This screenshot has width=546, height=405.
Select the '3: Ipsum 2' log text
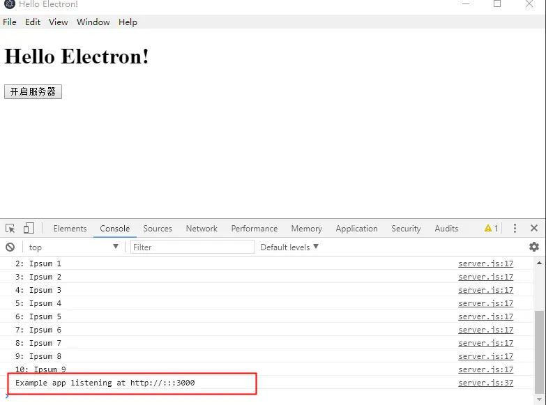click(38, 277)
